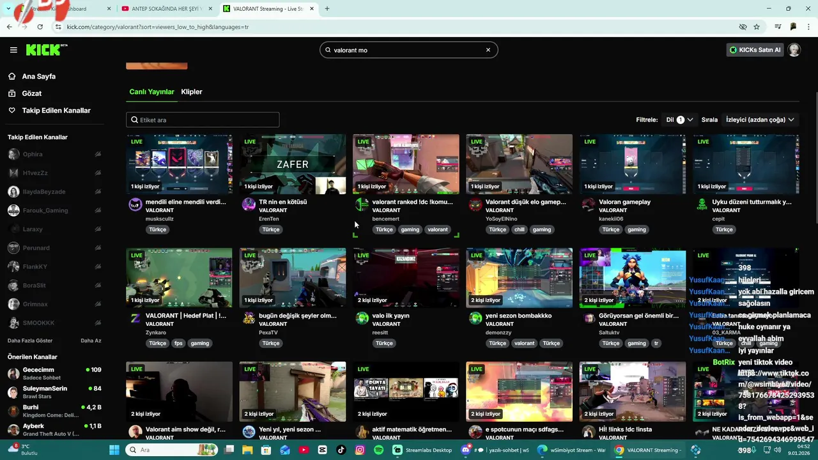Focus the valorant mo search field
This screenshot has width=818, height=460.
409,50
